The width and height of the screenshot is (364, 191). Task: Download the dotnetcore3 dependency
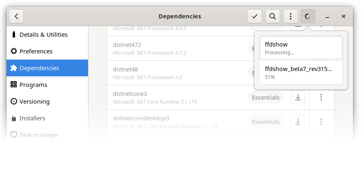click(x=298, y=97)
